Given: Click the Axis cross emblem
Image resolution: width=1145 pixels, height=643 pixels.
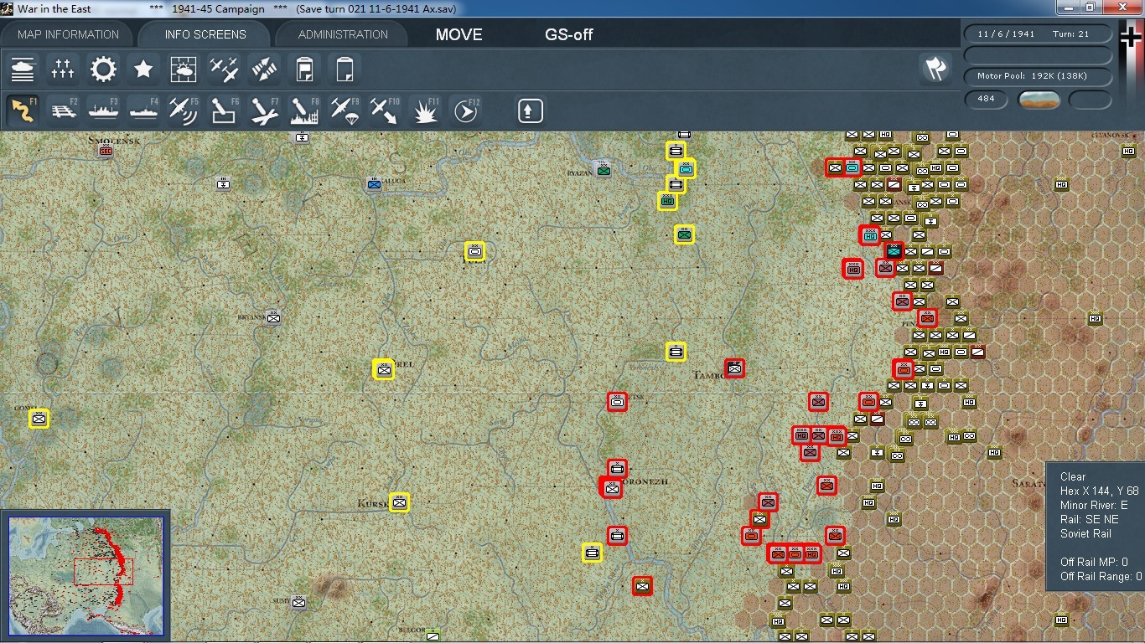Looking at the screenshot, I should tap(1131, 39).
